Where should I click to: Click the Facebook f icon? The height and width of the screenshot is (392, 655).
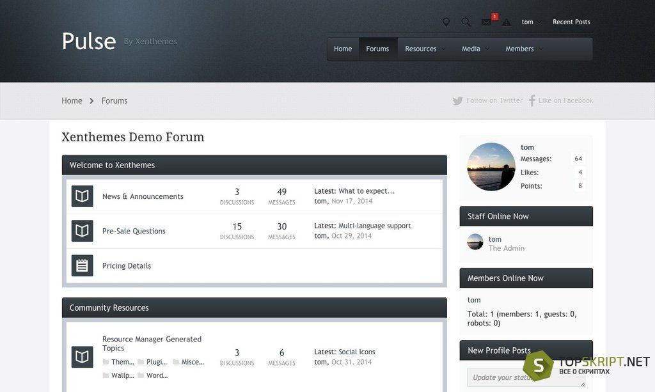(x=532, y=100)
